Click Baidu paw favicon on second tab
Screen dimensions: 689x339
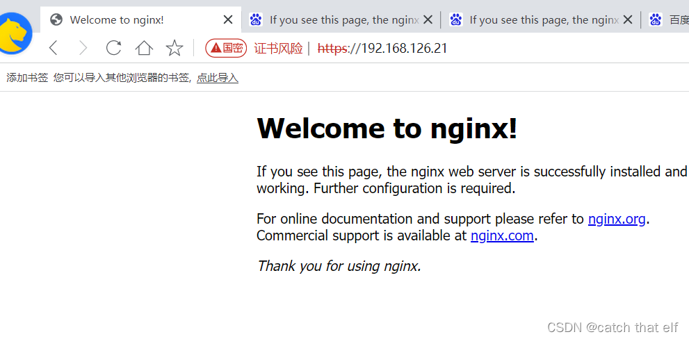coord(256,19)
